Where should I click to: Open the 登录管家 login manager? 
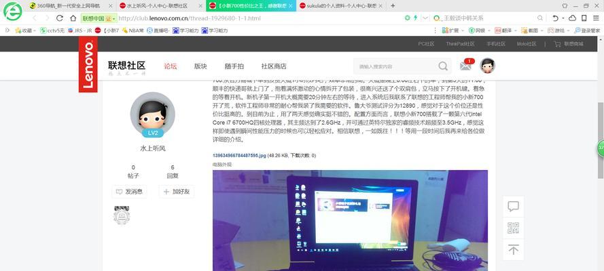587,30
